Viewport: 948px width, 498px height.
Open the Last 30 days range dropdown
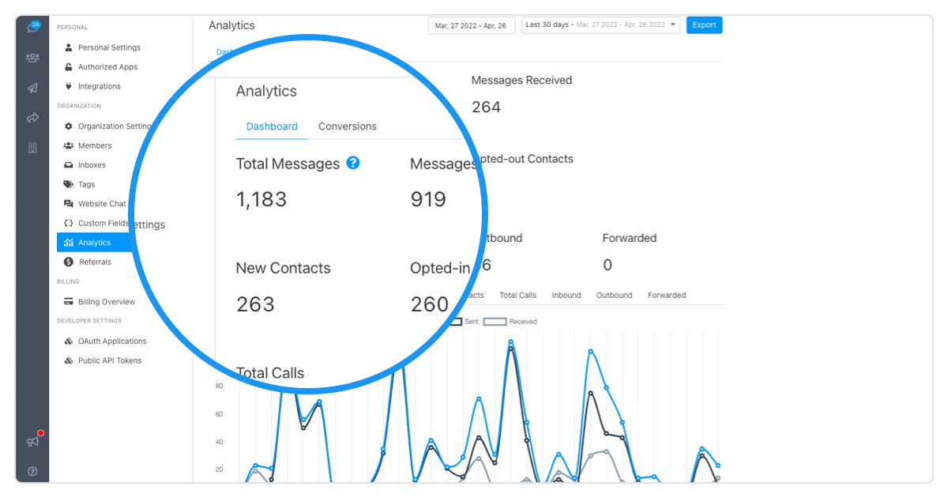coord(600,25)
